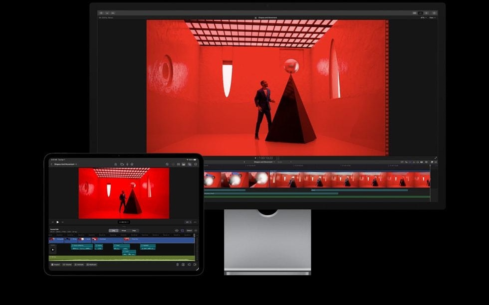Open the more options ellipsis on iPad viewer
The image size is (489, 305).
pyautogui.click(x=195, y=222)
